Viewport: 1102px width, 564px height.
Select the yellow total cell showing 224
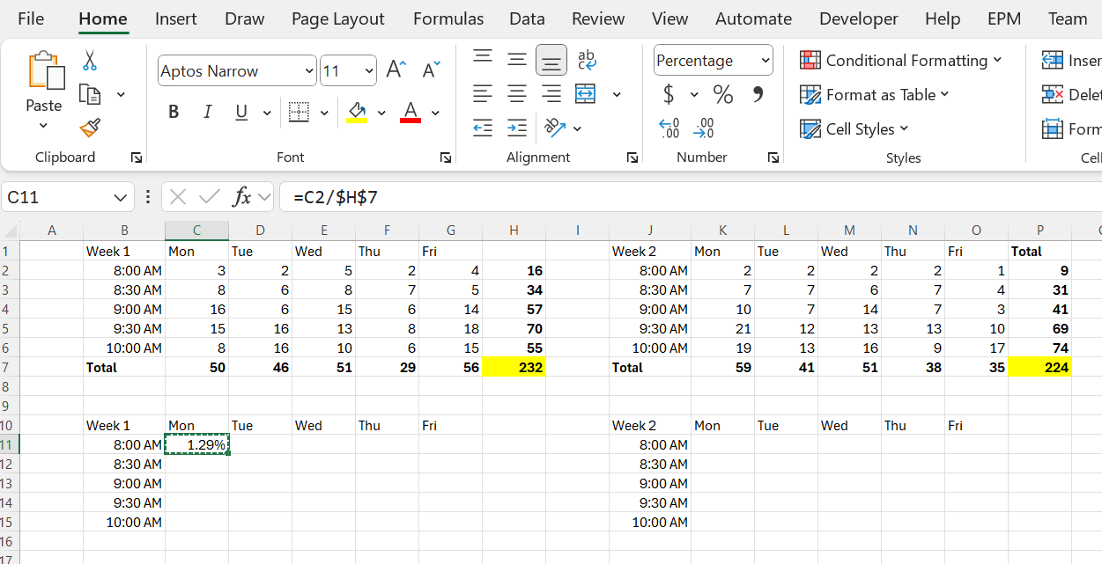click(x=1039, y=367)
